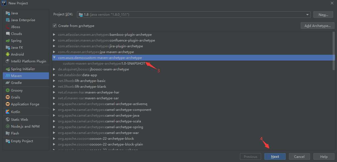Image resolution: width=337 pixels, height=162 pixels.
Task: Click the Application Forge icon
Action: tap(8, 104)
